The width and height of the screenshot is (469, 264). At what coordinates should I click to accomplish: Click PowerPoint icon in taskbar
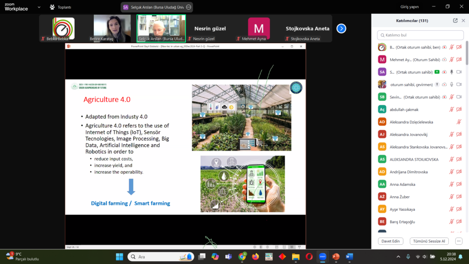pyautogui.click(x=336, y=257)
